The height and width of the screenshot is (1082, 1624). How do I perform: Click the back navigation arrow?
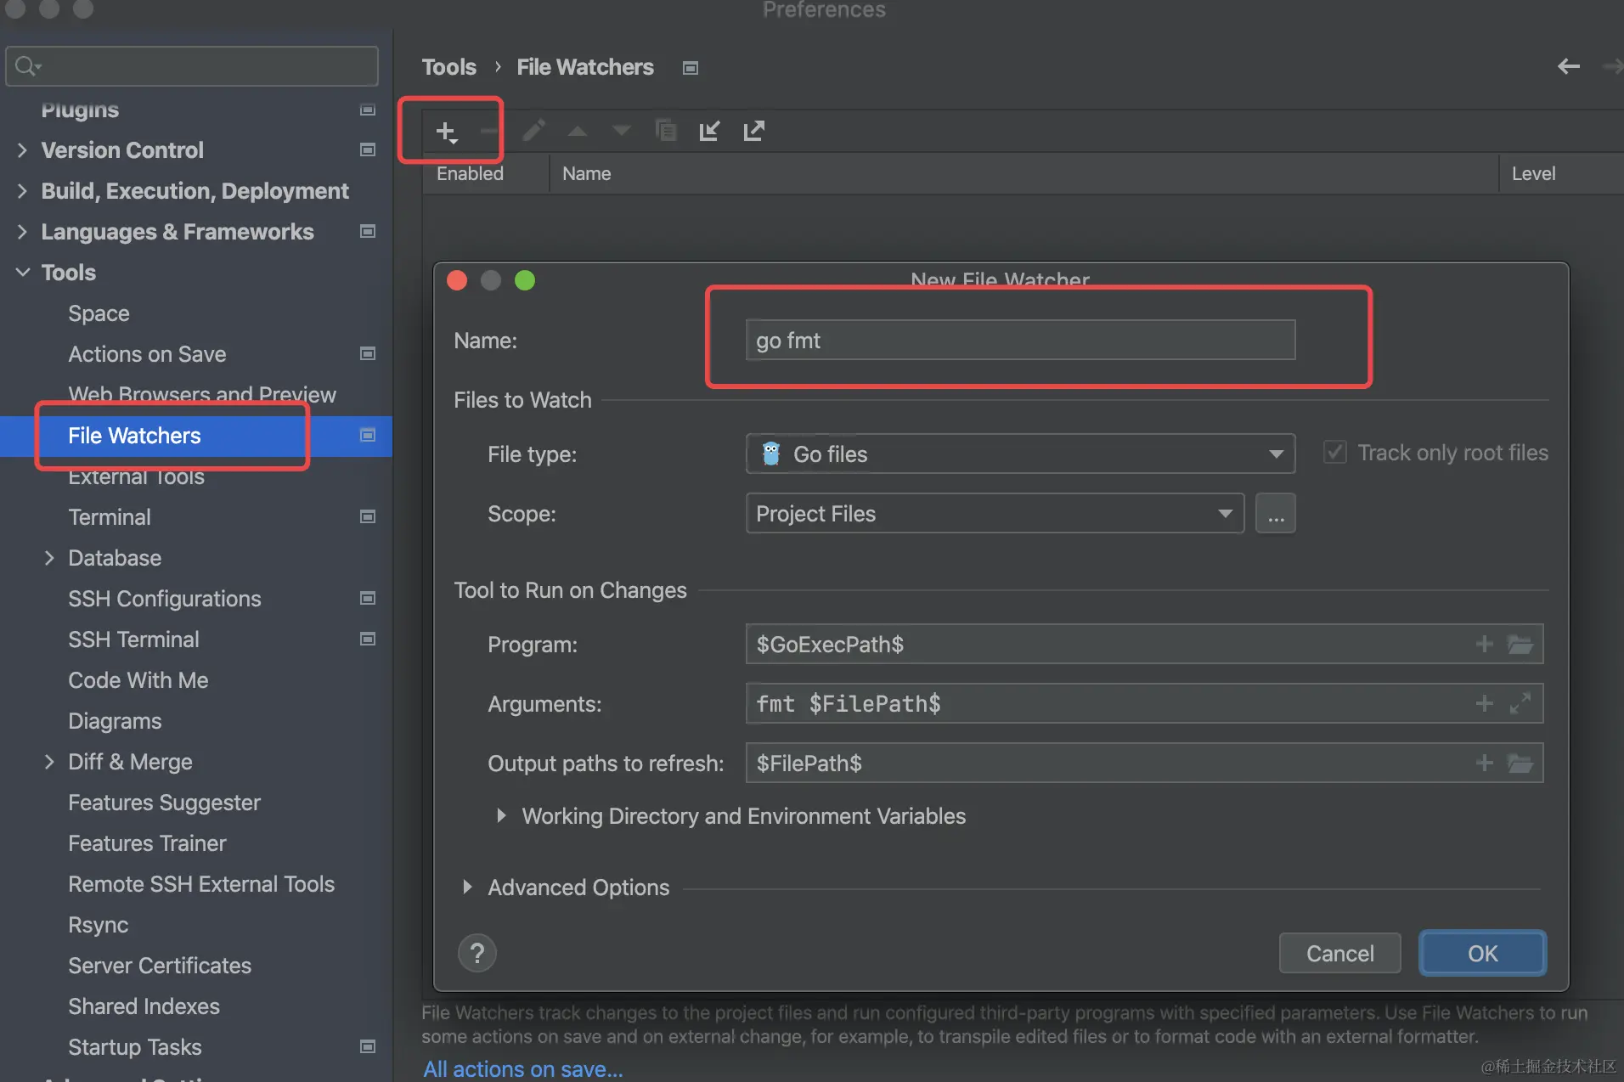(1568, 66)
